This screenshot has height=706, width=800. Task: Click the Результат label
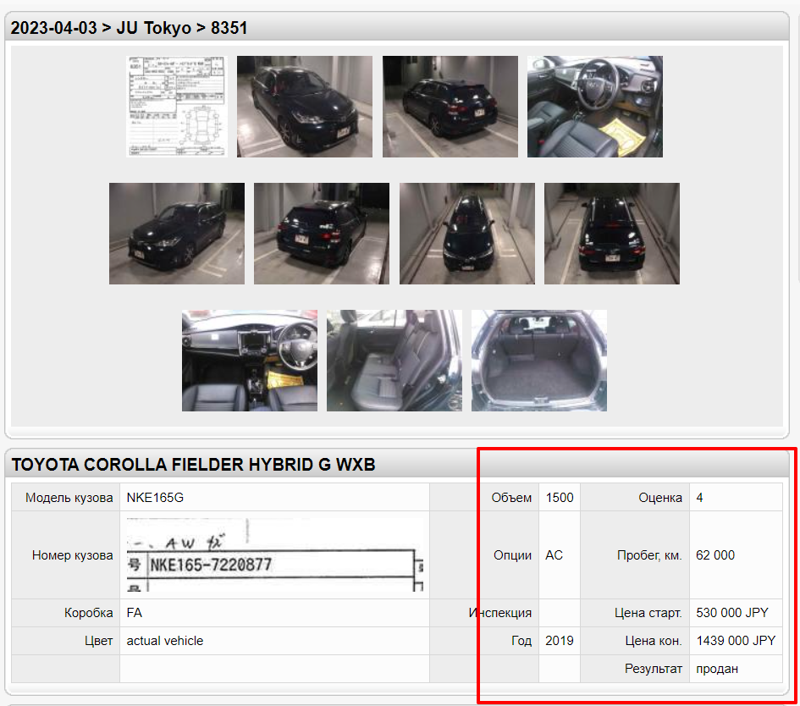[653, 669]
